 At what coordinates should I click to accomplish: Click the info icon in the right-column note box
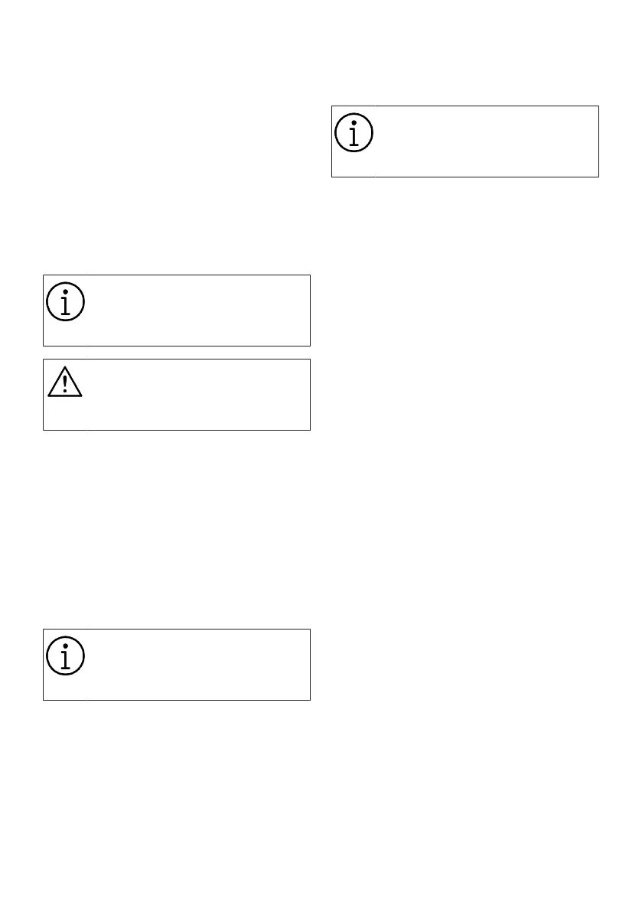click(x=354, y=135)
